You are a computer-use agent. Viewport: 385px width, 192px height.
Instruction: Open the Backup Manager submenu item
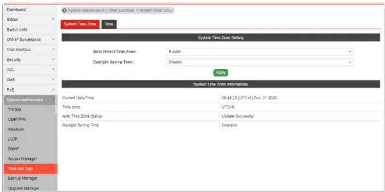30,178
